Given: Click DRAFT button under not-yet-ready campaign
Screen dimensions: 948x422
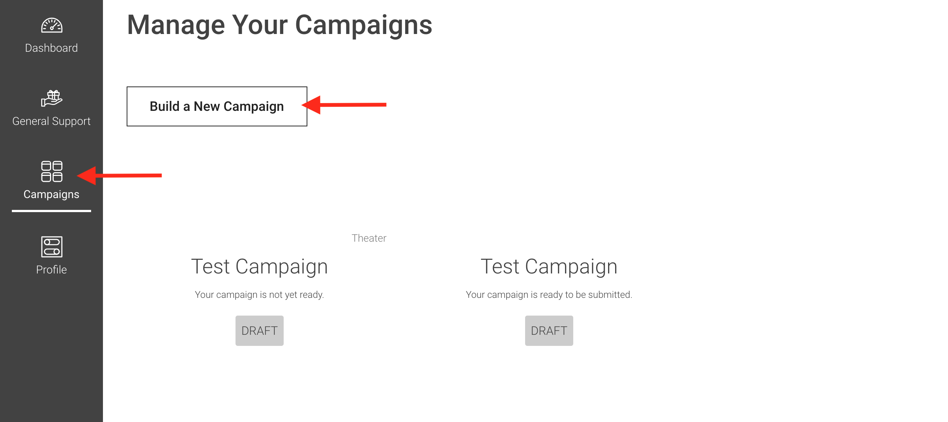Looking at the screenshot, I should 260,331.
